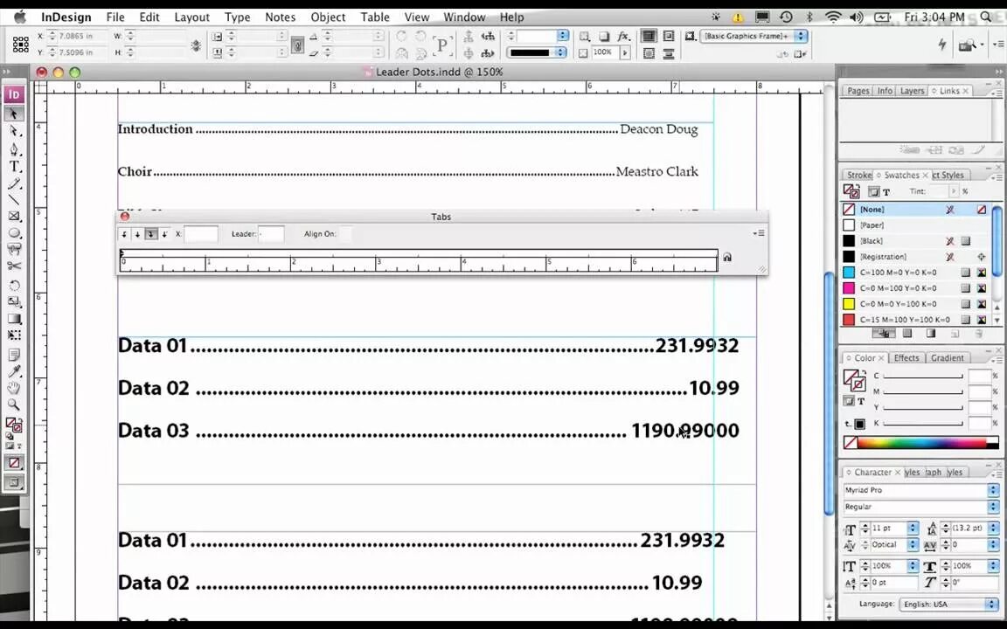Screen dimensions: 1007x629
Task: Open the Time Machine menu bar icon
Action: click(x=786, y=17)
